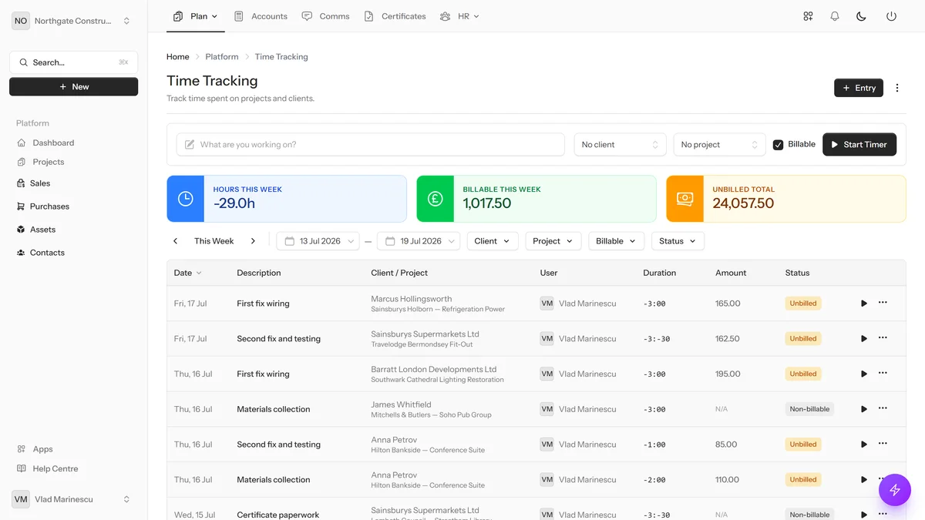Open the Client filter dropdown
This screenshot has height=520, width=925.
coord(492,241)
